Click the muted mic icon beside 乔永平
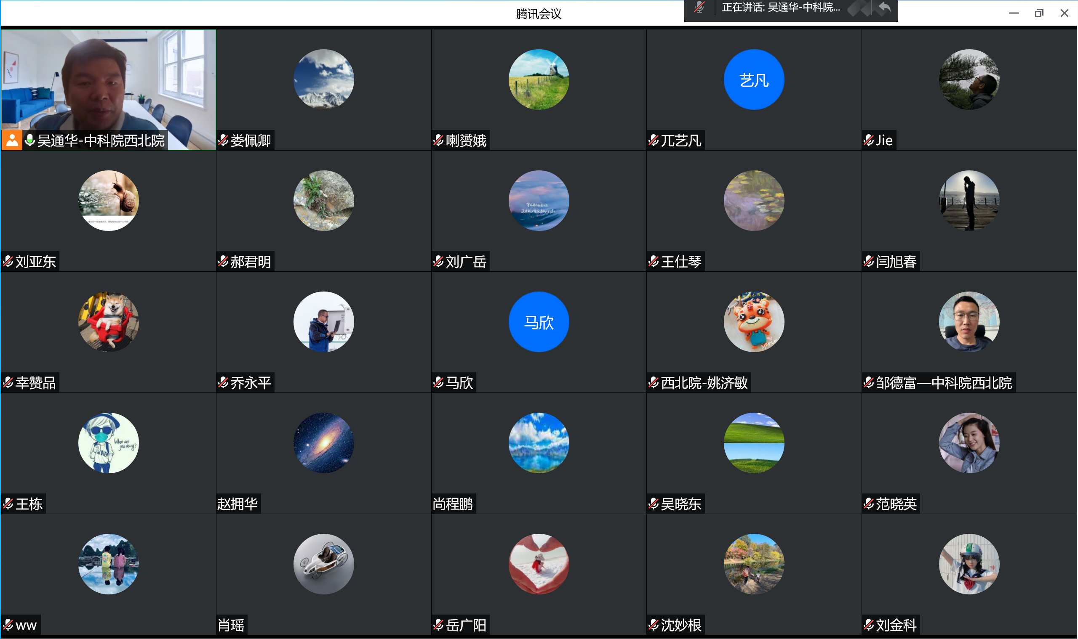The width and height of the screenshot is (1078, 639). [x=223, y=382]
